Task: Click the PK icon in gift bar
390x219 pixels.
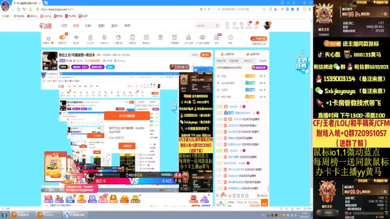Action: click(x=92, y=199)
